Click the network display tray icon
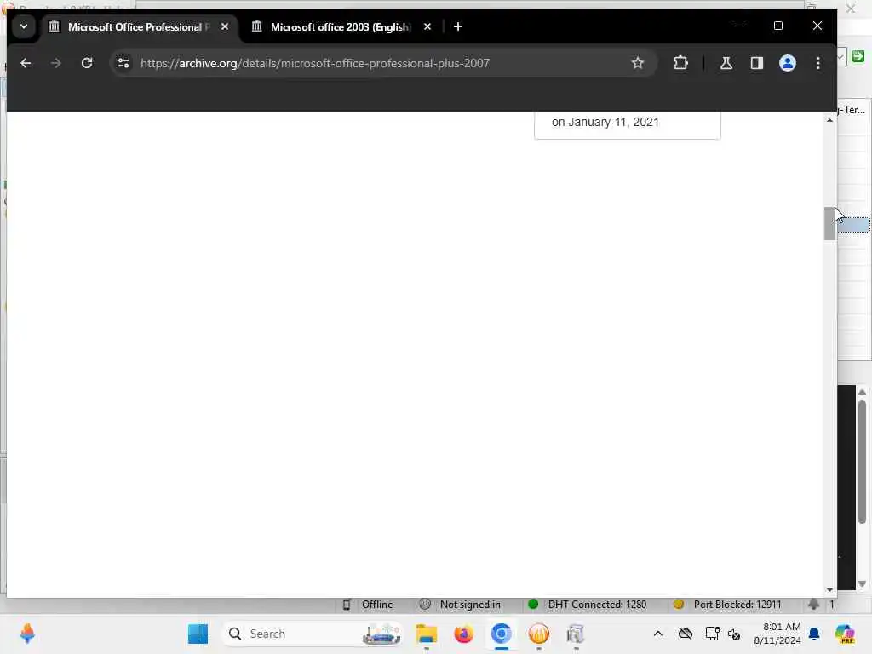The height and width of the screenshot is (654, 872). [712, 634]
